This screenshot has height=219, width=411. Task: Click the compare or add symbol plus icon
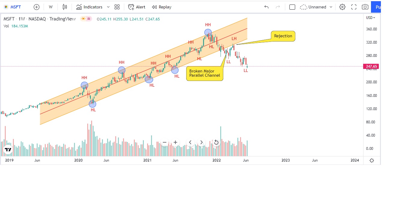[36, 7]
